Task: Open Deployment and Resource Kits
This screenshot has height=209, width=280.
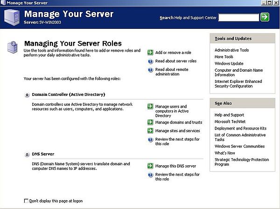Action: [240, 128]
